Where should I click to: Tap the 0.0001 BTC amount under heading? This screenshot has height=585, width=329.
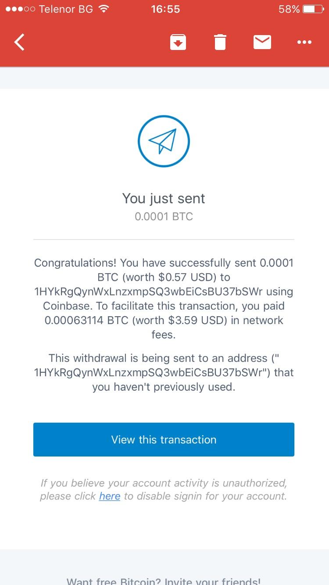(164, 217)
